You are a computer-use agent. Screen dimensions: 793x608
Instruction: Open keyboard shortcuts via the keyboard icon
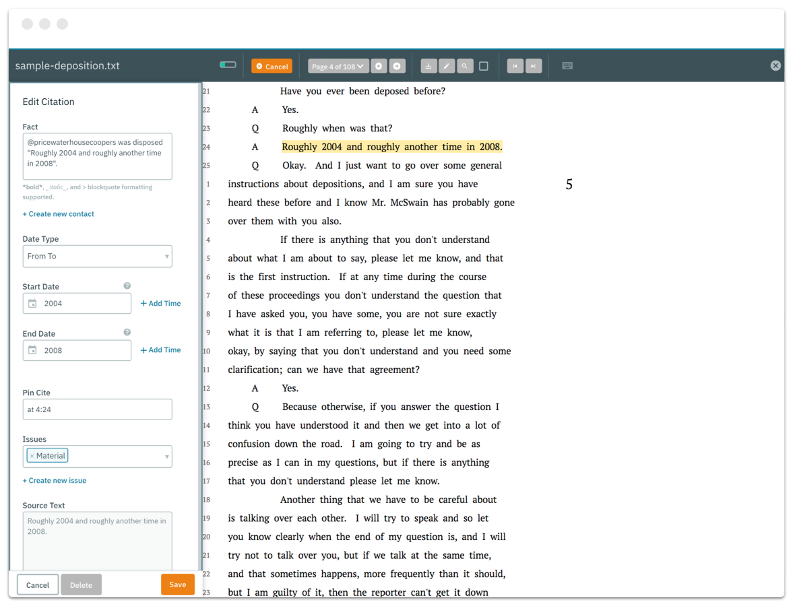pos(567,65)
